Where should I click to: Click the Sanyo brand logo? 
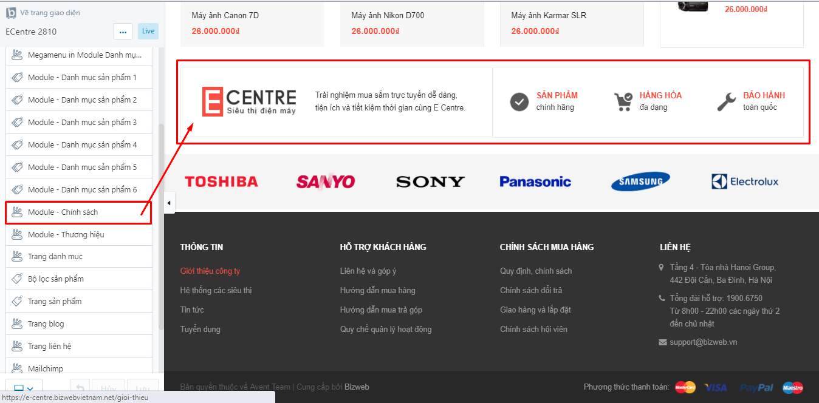326,181
